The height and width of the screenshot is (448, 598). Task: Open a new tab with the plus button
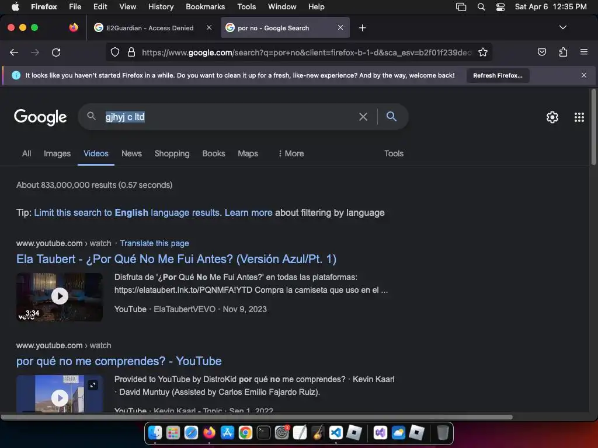click(x=362, y=28)
